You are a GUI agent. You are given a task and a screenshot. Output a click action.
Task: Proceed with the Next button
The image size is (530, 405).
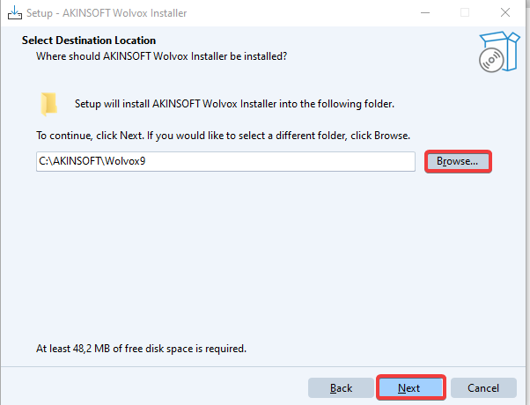tap(409, 387)
